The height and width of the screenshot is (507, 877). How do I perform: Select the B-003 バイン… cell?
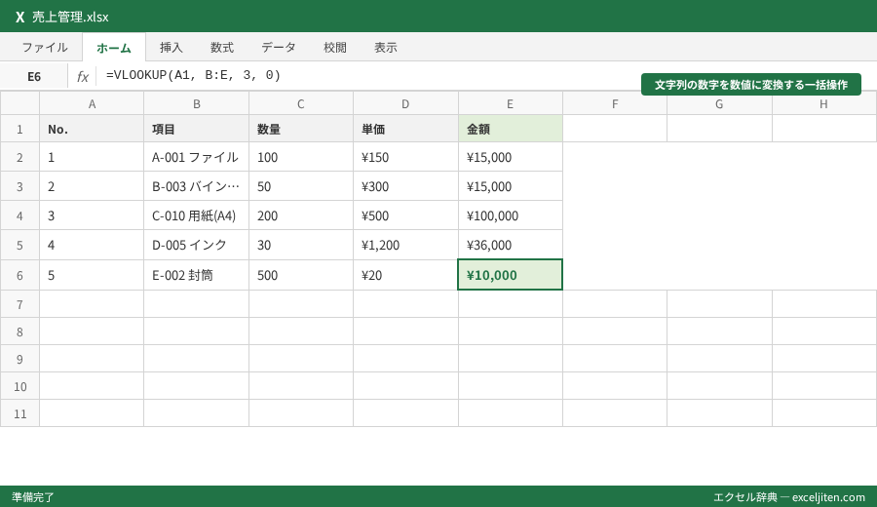pos(196,186)
